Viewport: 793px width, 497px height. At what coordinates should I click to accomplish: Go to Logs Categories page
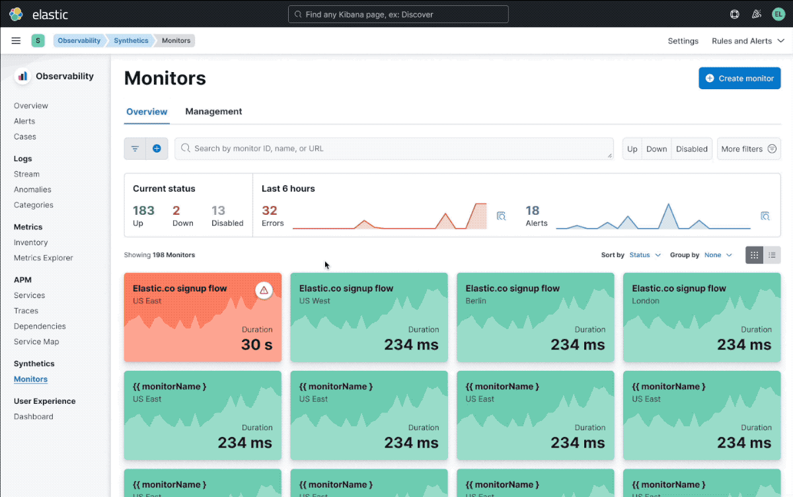point(34,205)
